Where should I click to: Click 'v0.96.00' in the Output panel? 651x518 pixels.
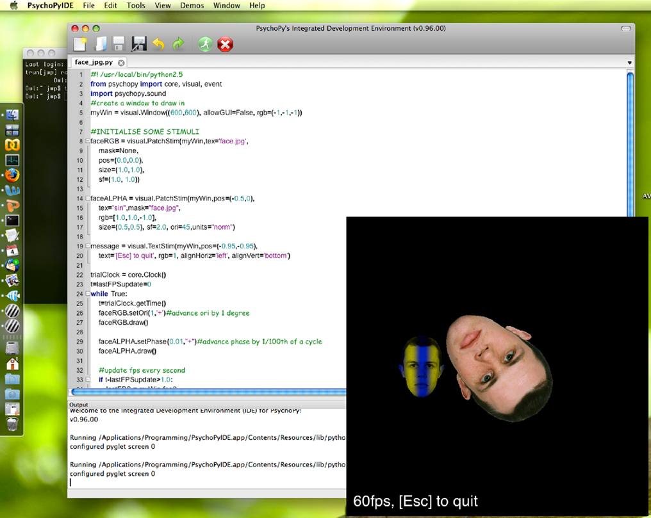[84, 419]
